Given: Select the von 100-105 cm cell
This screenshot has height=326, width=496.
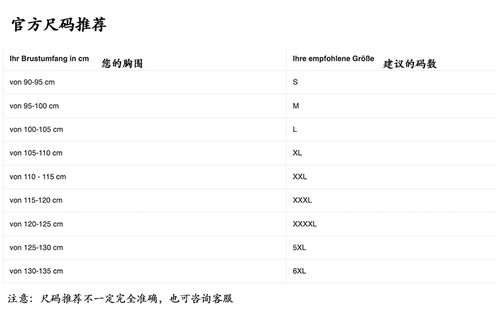Looking at the screenshot, I should point(36,129).
